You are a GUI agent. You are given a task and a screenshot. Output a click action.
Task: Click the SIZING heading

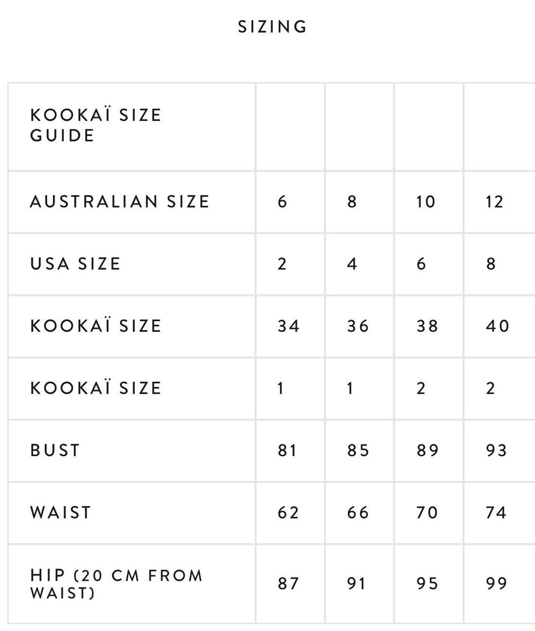click(x=272, y=27)
